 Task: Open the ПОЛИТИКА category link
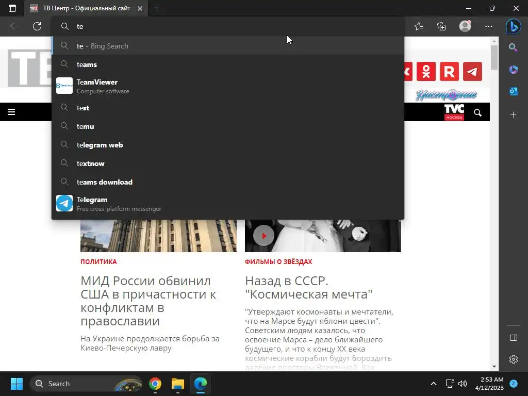click(98, 261)
